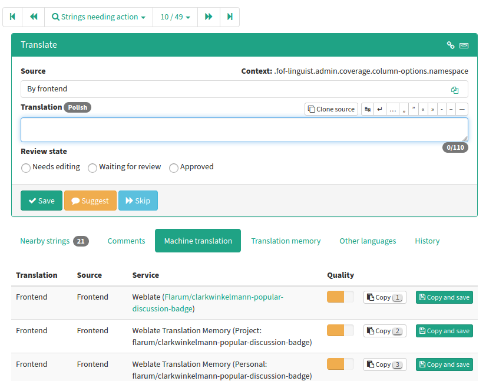
Task: Insert horizontal ellipsis character
Action: tap(392, 109)
